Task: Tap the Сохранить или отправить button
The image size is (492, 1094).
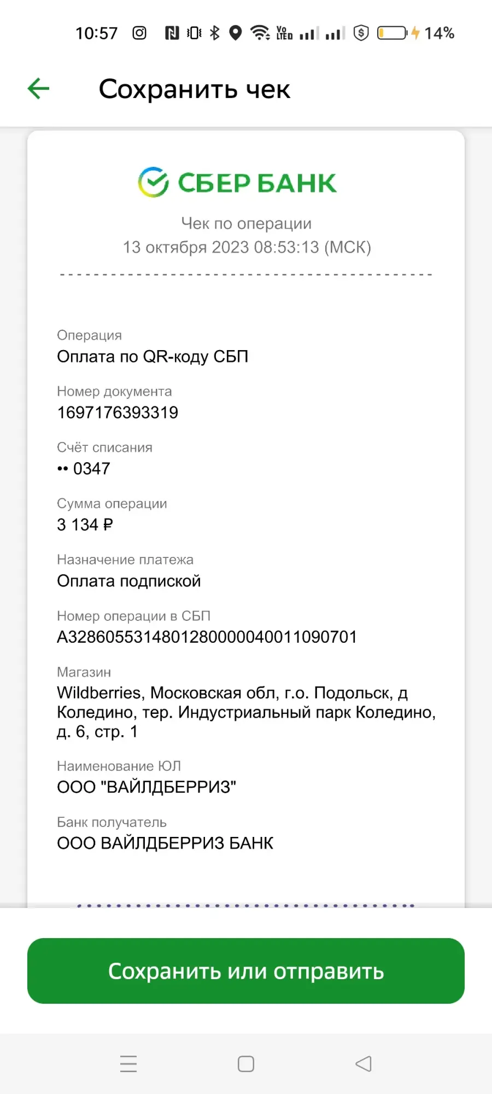Action: 246,971
